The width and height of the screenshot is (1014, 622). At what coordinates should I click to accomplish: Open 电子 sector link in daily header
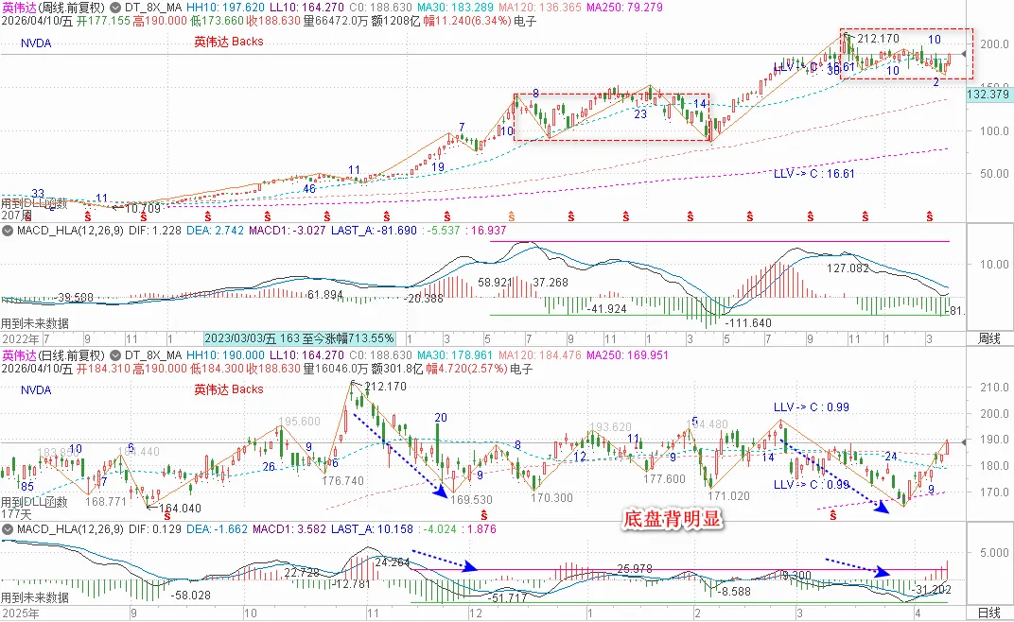click(x=521, y=369)
